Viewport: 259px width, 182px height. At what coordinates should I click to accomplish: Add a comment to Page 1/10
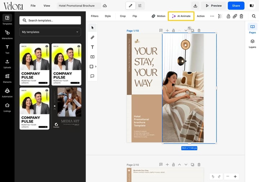click(x=161, y=30)
